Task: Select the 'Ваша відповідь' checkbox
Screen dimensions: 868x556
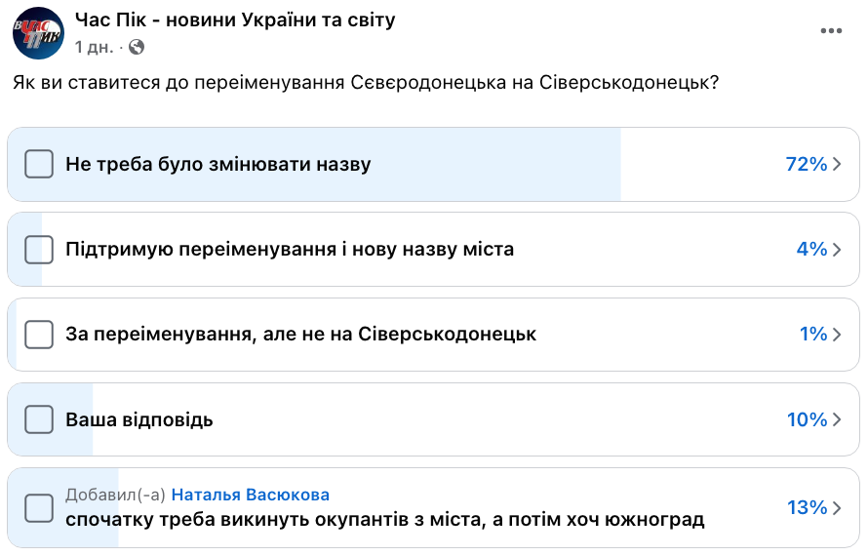Action: (39, 419)
